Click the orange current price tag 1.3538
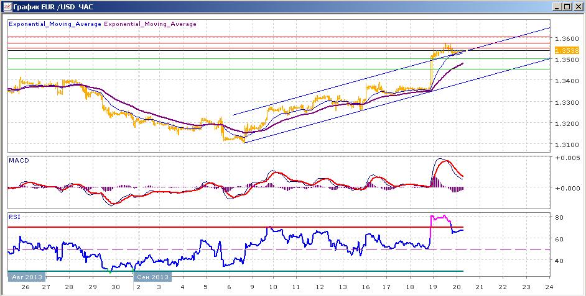Screen dimensions: 586x296 coord(567,50)
